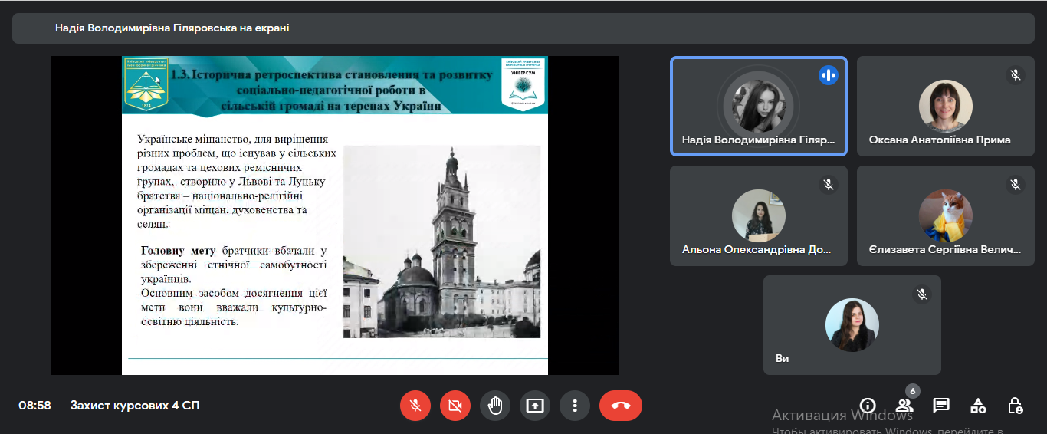
Task: Leave the call with the red hang-up button
Action: pyautogui.click(x=620, y=406)
